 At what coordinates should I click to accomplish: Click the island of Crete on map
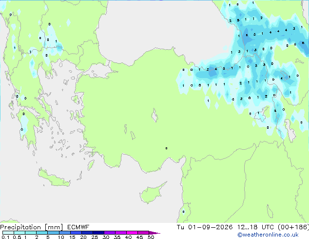point(54,179)
